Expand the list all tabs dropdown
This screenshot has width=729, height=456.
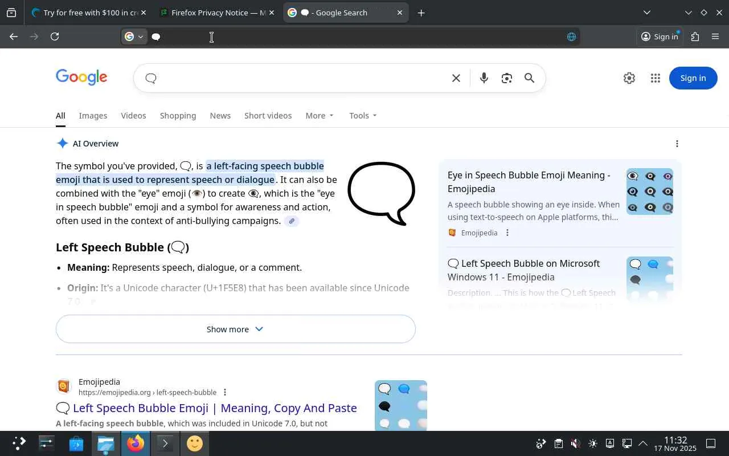pos(646,13)
